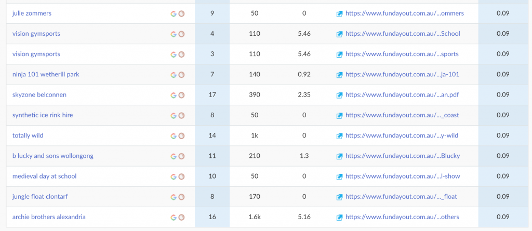Open the jungle float clontarf keyword link
532x231 pixels.
(x=40, y=196)
